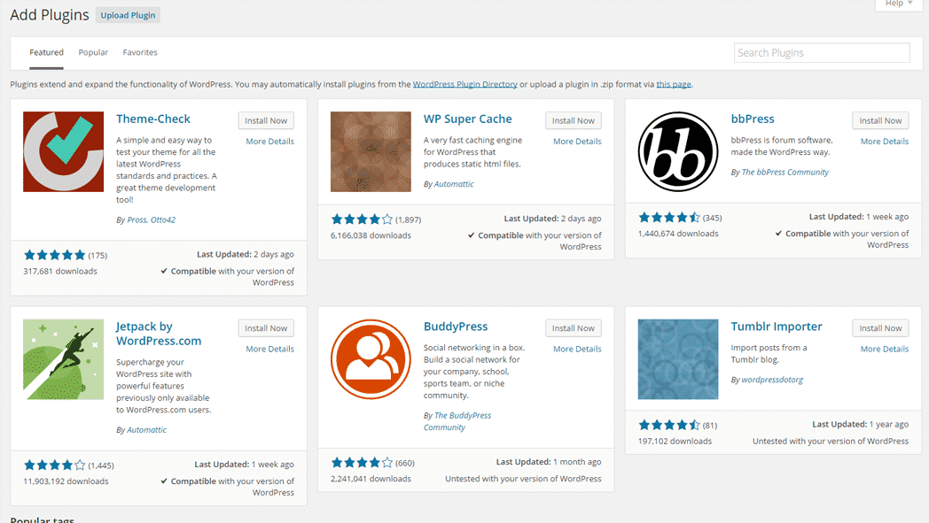This screenshot has width=929, height=523.
Task: Click the '317,681 downloads' text
Action: click(x=60, y=271)
